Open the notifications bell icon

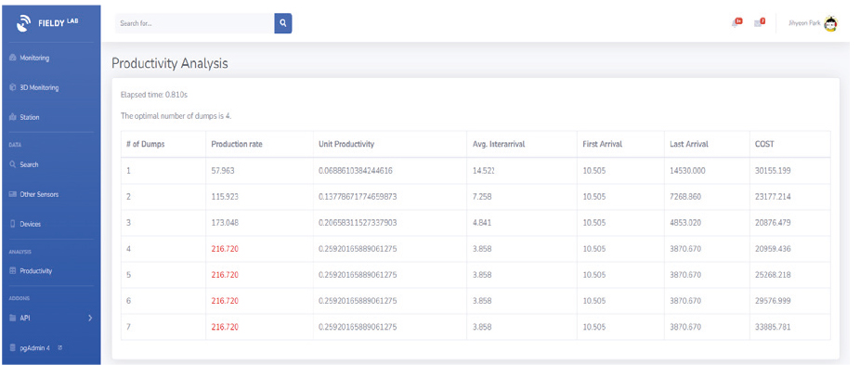tap(736, 22)
